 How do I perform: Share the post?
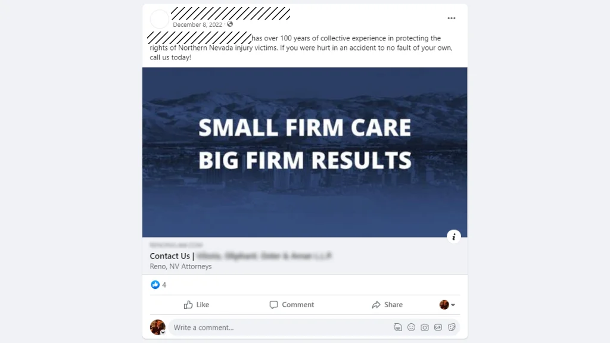click(x=387, y=304)
